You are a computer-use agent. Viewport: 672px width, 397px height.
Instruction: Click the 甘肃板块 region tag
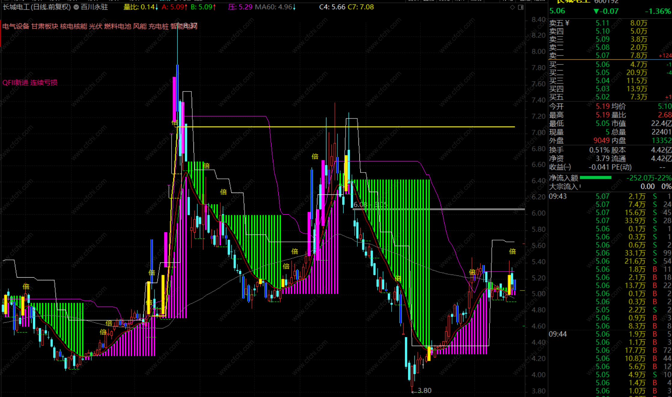click(x=44, y=26)
